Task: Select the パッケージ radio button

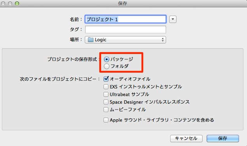Action: click(107, 59)
